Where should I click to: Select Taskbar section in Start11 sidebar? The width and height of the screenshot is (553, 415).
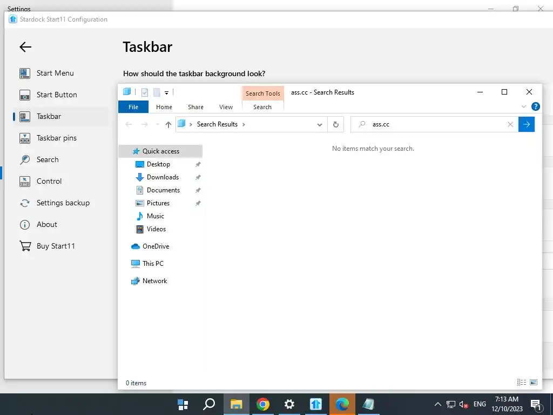(x=60, y=116)
